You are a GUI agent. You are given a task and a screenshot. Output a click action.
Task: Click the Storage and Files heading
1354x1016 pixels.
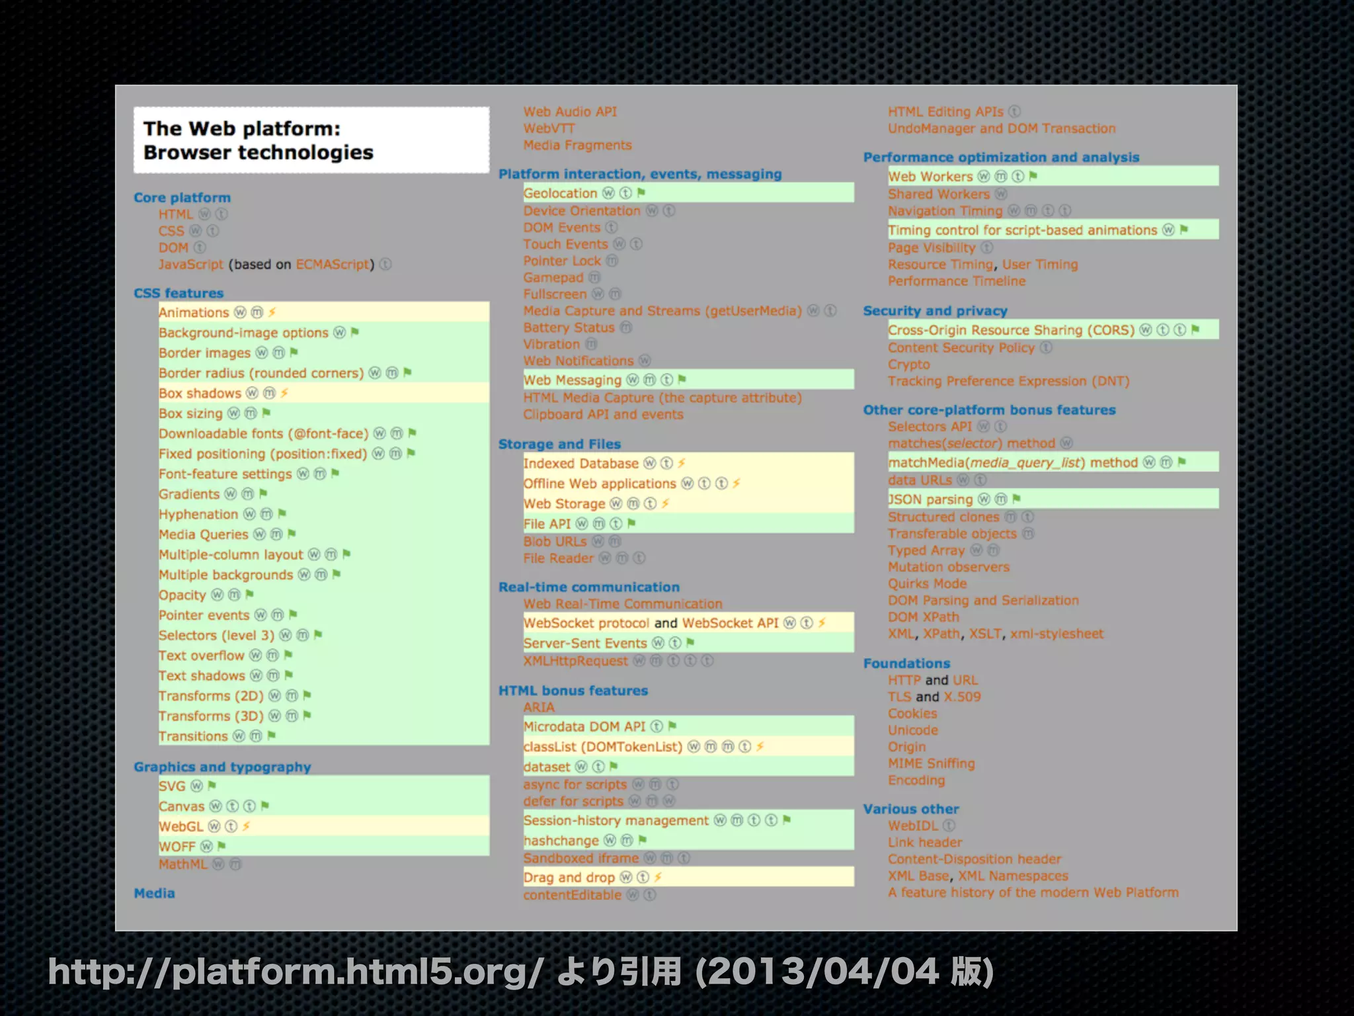click(x=559, y=444)
